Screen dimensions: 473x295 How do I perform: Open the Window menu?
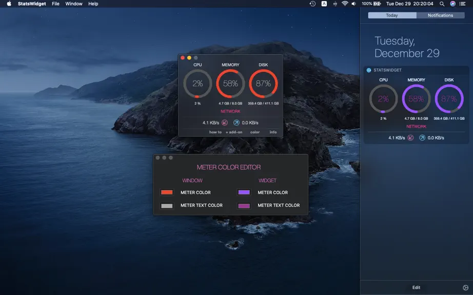pyautogui.click(x=74, y=4)
